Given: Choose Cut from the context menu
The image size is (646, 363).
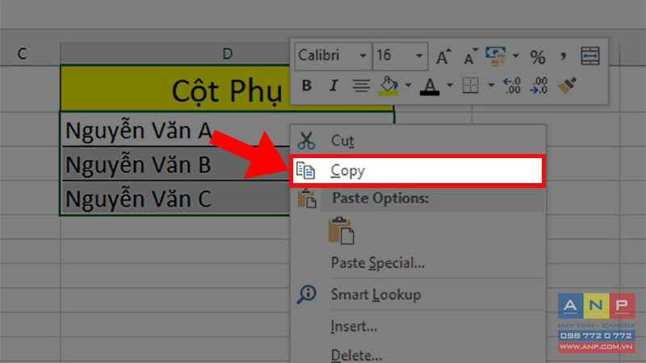Looking at the screenshot, I should click(342, 140).
